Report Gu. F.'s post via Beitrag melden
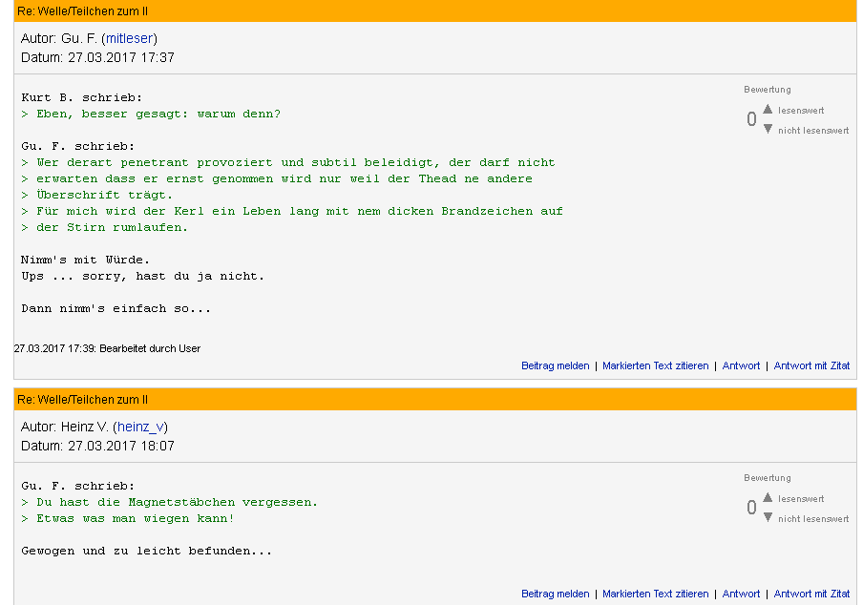 point(556,365)
